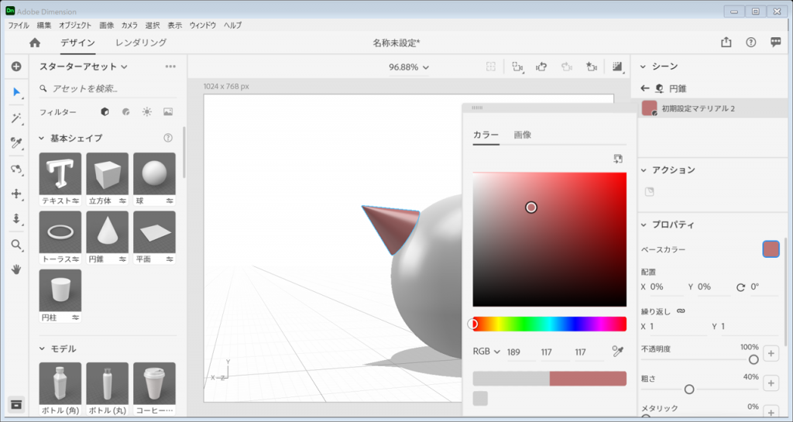The height and width of the screenshot is (422, 793).
Task: Click the Home icon
Action: click(35, 43)
